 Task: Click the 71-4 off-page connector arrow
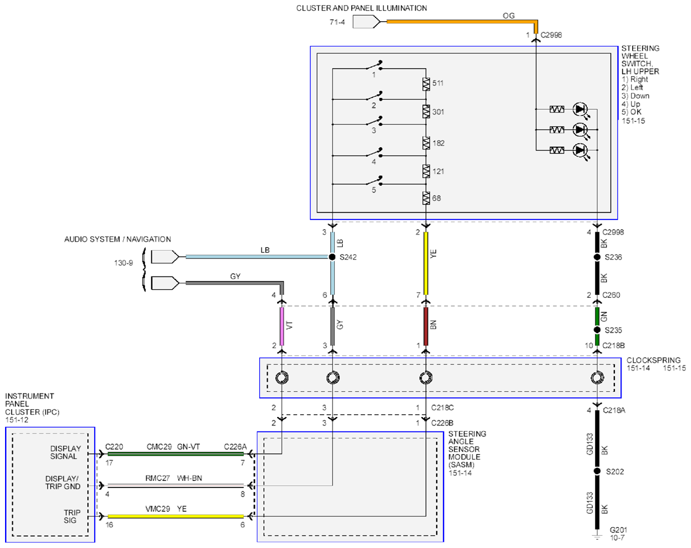click(x=367, y=22)
